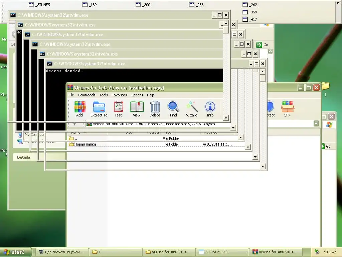The width and height of the screenshot is (342, 257).
Task: Open the File menu in WinRAR
Action: point(71,95)
